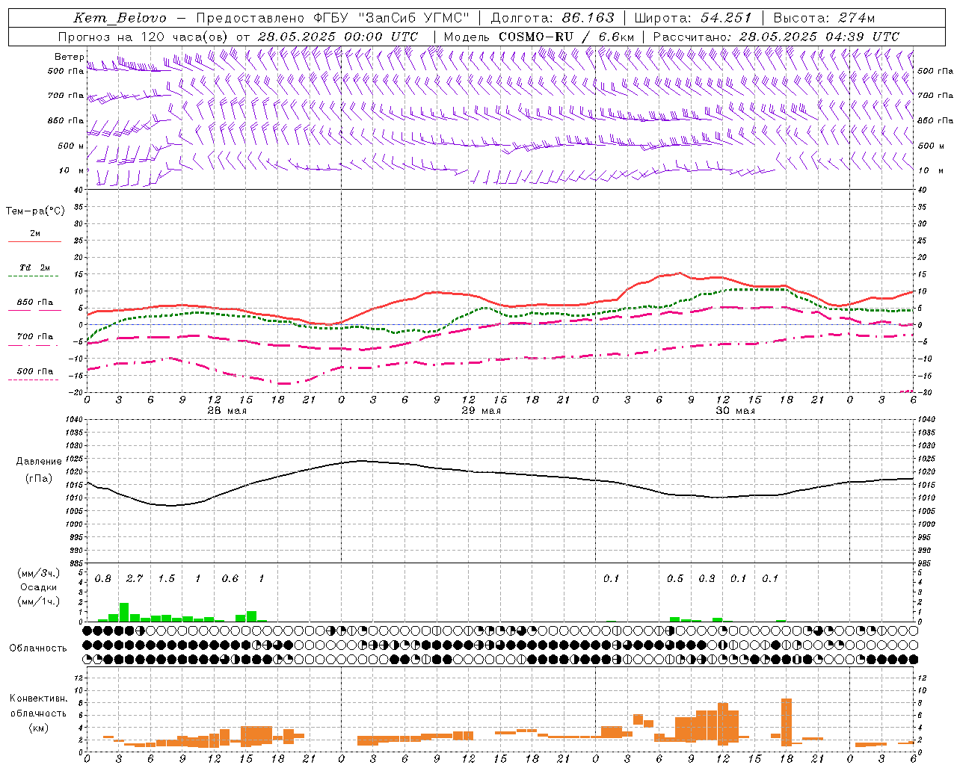
Task: Click the (мм/3ч.) precipitation unit label
Action: 38,573
